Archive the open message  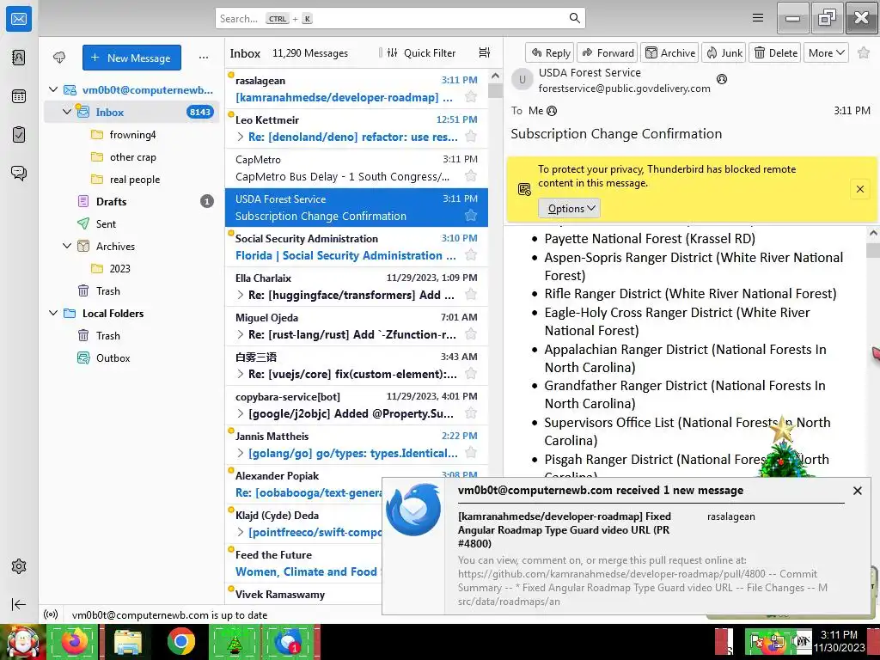click(669, 52)
